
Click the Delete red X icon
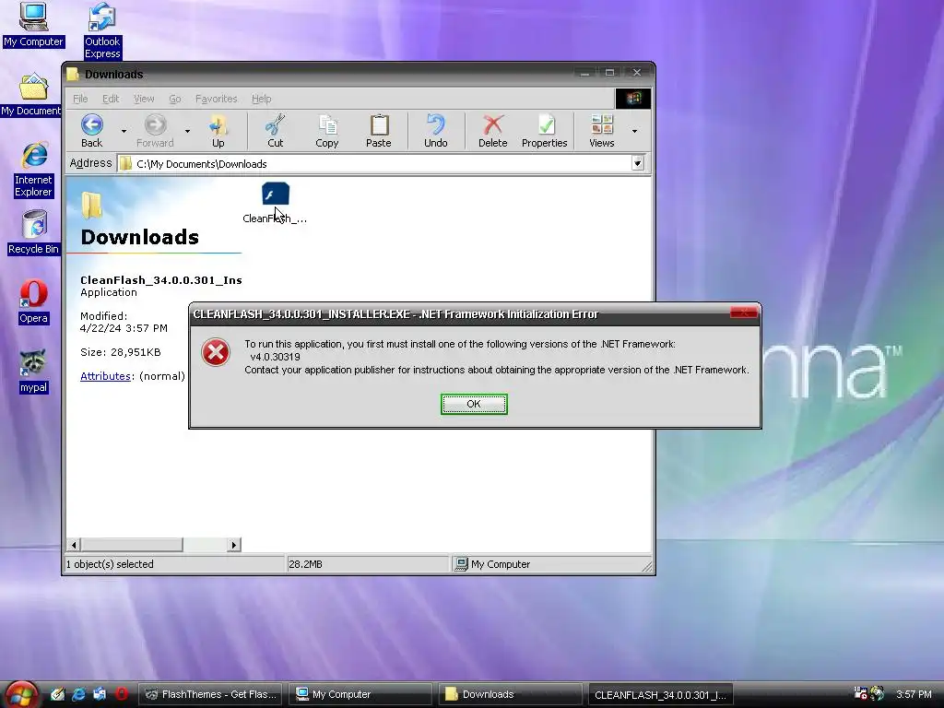pyautogui.click(x=492, y=131)
